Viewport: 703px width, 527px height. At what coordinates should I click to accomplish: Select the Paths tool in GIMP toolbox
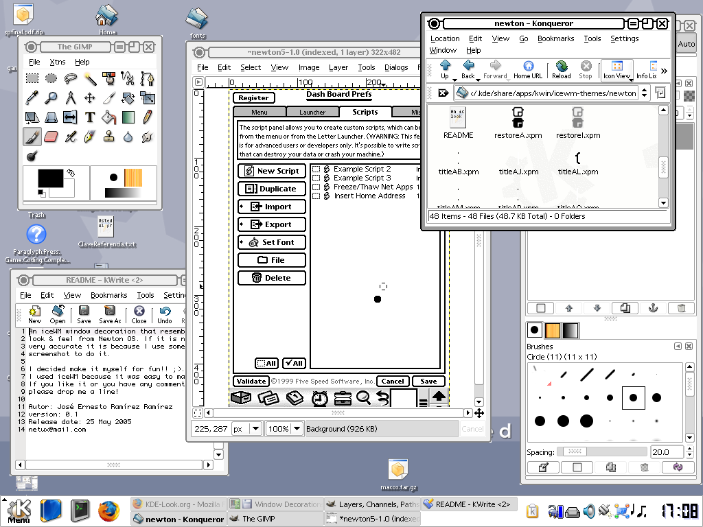coord(147,79)
